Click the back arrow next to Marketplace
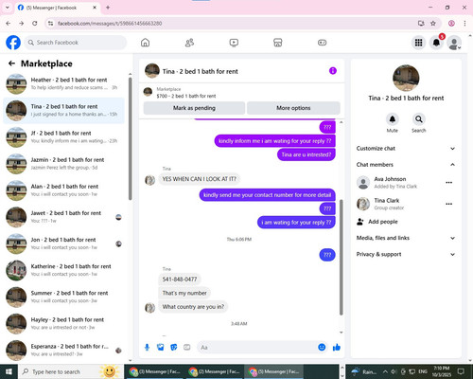 click(11, 63)
